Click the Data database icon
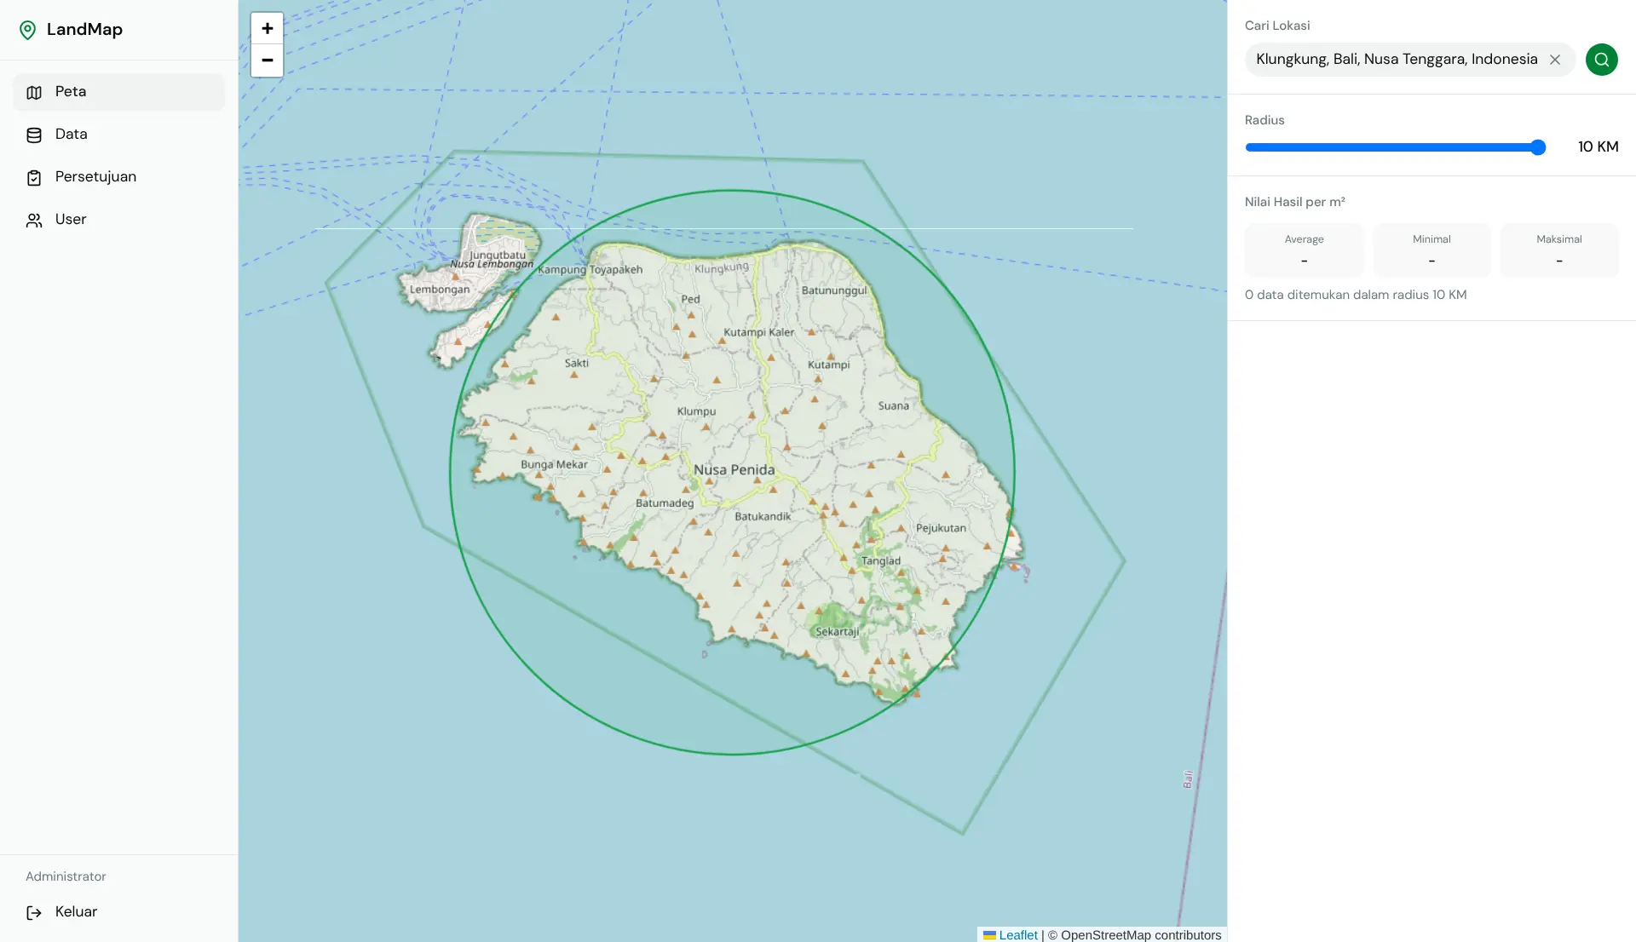Screen dimensions: 1636x942 [x=34, y=135]
